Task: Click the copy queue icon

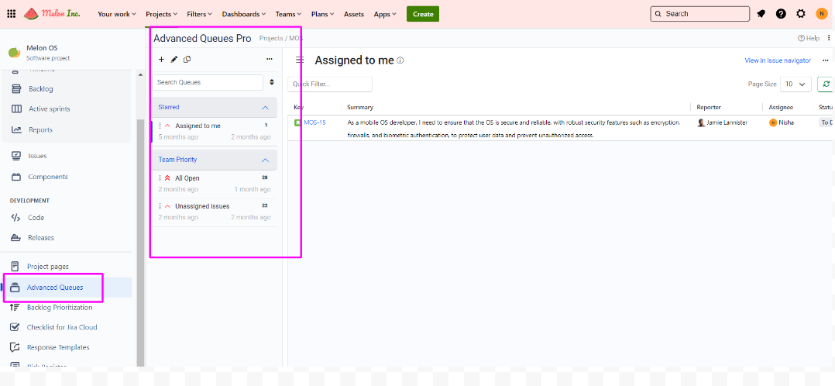Action: click(x=187, y=59)
